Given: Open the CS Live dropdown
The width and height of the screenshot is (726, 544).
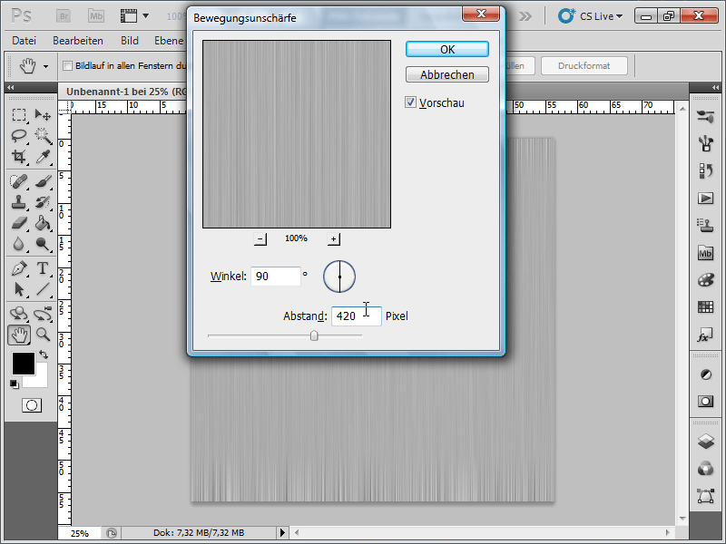Looking at the screenshot, I should pyautogui.click(x=591, y=16).
